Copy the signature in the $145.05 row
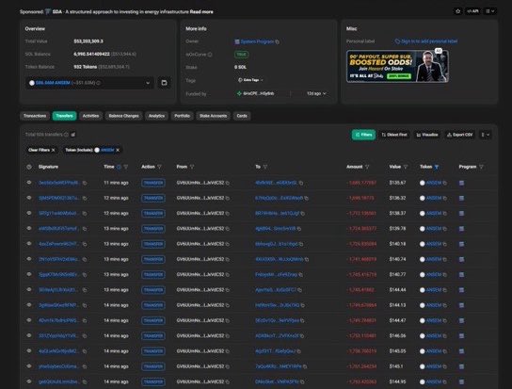The width and height of the screenshot is (512, 389). (85, 351)
